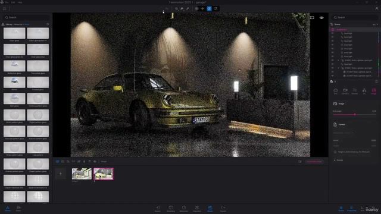Click the panel toggle icon at top-left toolbar
Viewport: 381px width, 214px height.
(5, 9)
